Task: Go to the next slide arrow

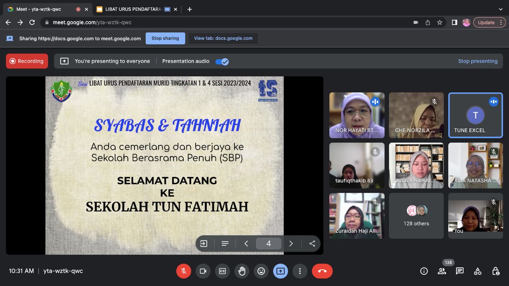Action: 291,243
